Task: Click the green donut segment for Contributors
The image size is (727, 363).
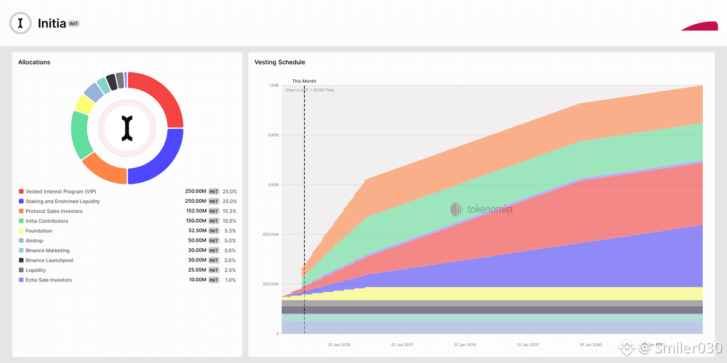Action: [80, 136]
